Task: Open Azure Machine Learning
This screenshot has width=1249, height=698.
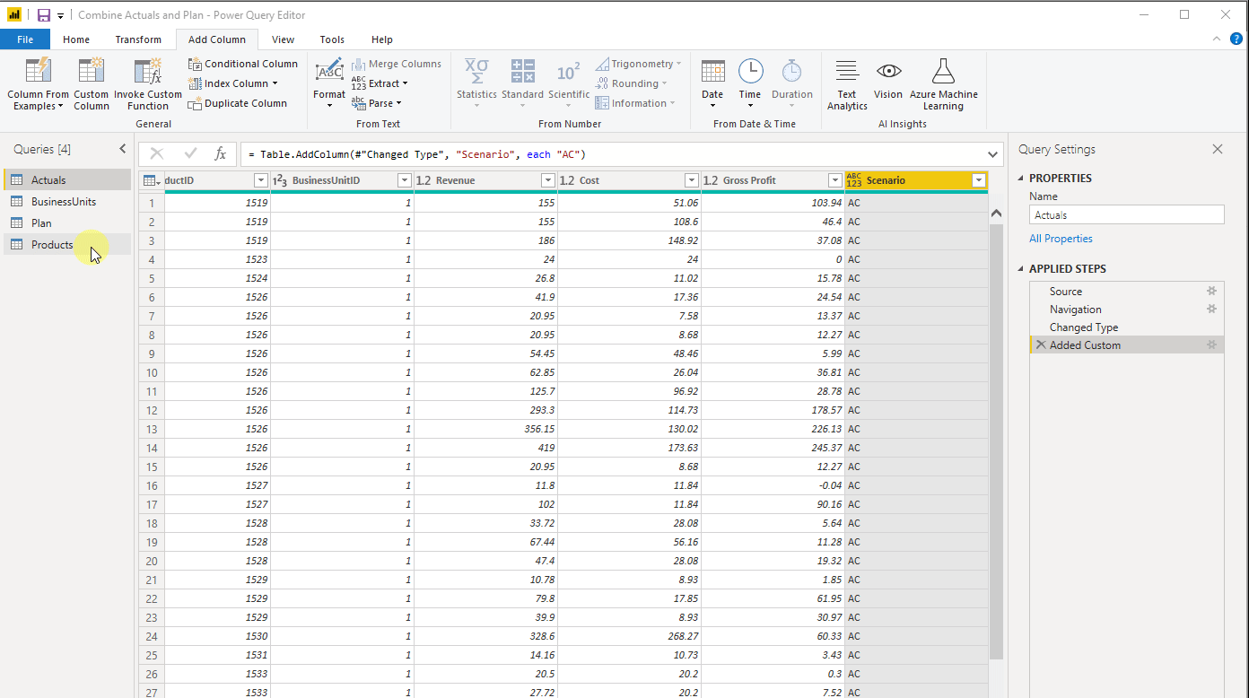Action: point(943,84)
